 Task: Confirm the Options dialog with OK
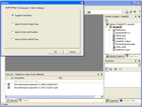point(56,52)
